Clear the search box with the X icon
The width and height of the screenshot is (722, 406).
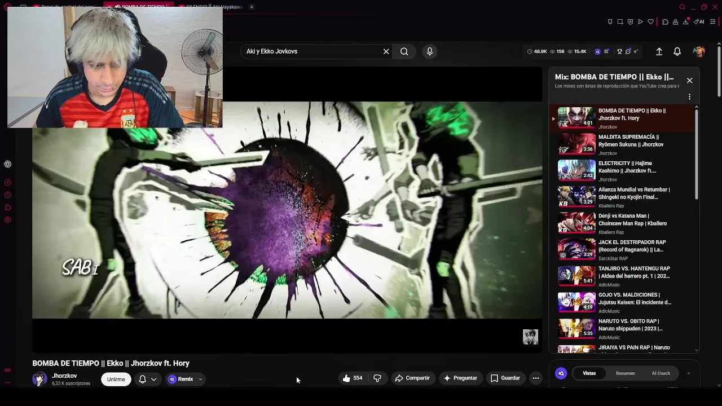pos(386,51)
